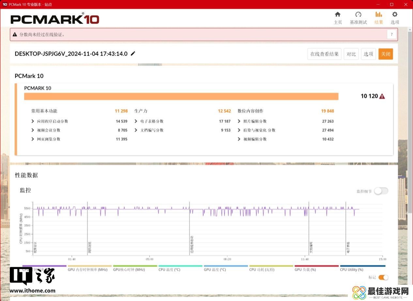Click the warning triangle beside score 10 120

382,96
